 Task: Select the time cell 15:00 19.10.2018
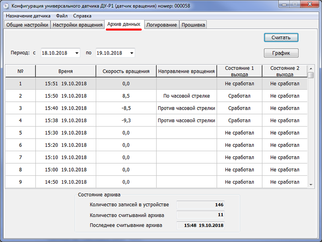66,170
